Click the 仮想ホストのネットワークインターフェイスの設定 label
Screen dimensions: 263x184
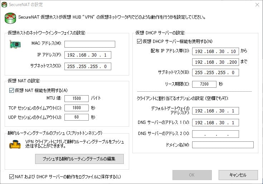click(x=47, y=33)
